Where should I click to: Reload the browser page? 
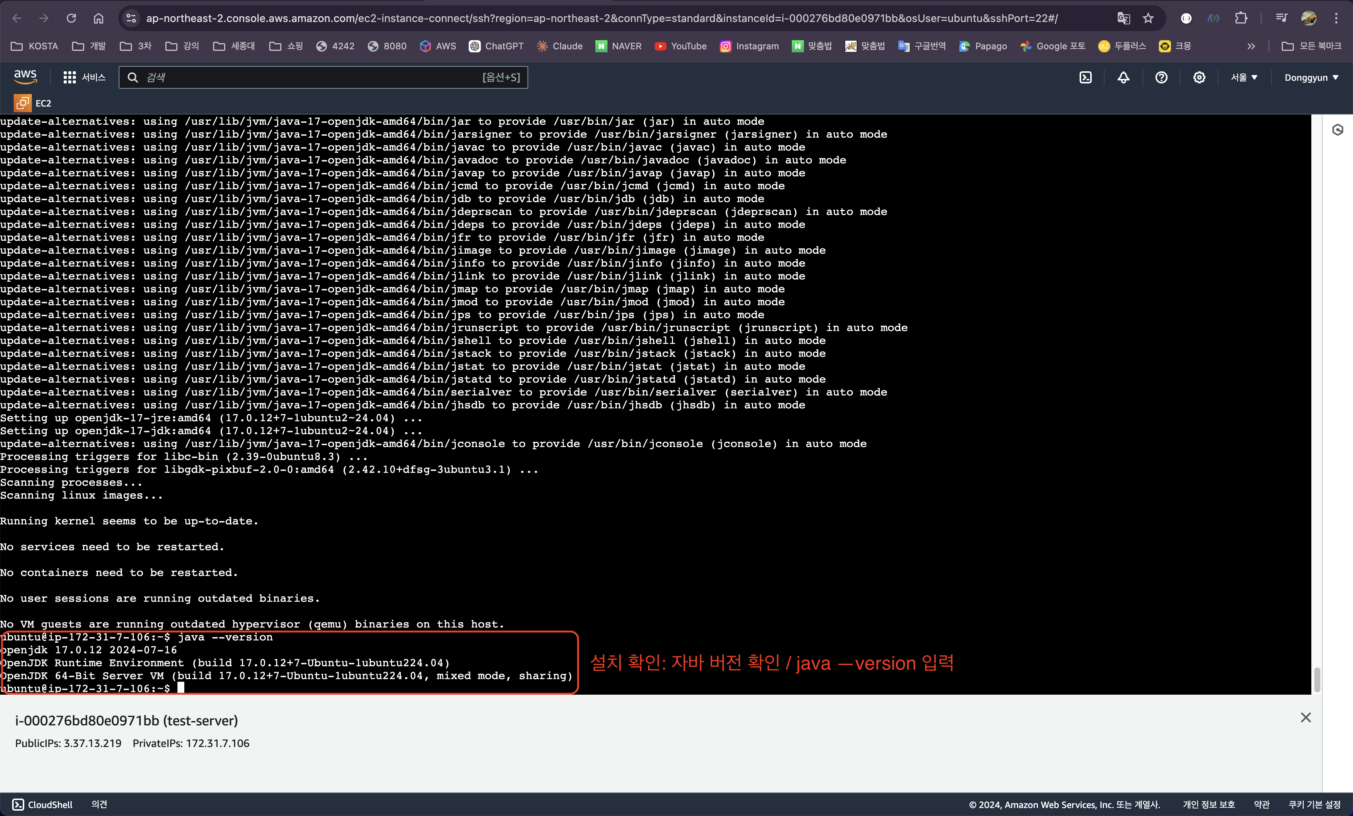(x=71, y=18)
